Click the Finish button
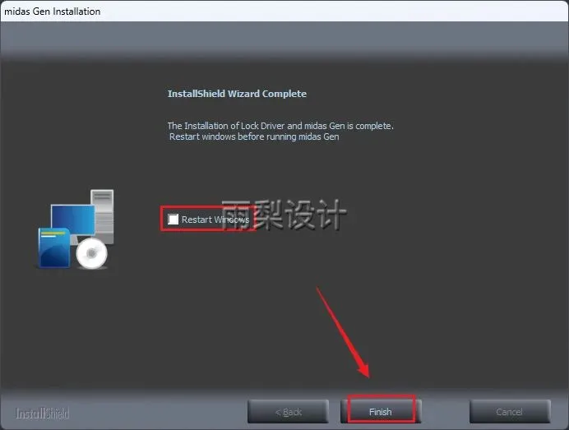Screen dimensions: 569x430 [381, 411]
